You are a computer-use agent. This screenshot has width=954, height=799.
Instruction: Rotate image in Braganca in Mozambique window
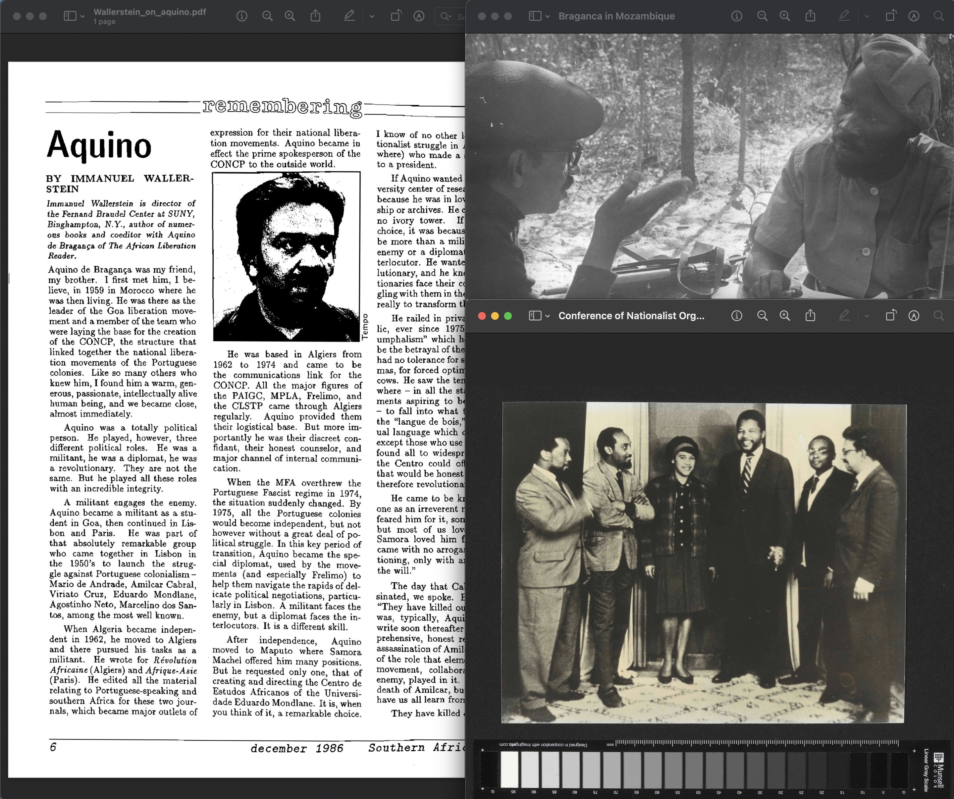coord(891,16)
